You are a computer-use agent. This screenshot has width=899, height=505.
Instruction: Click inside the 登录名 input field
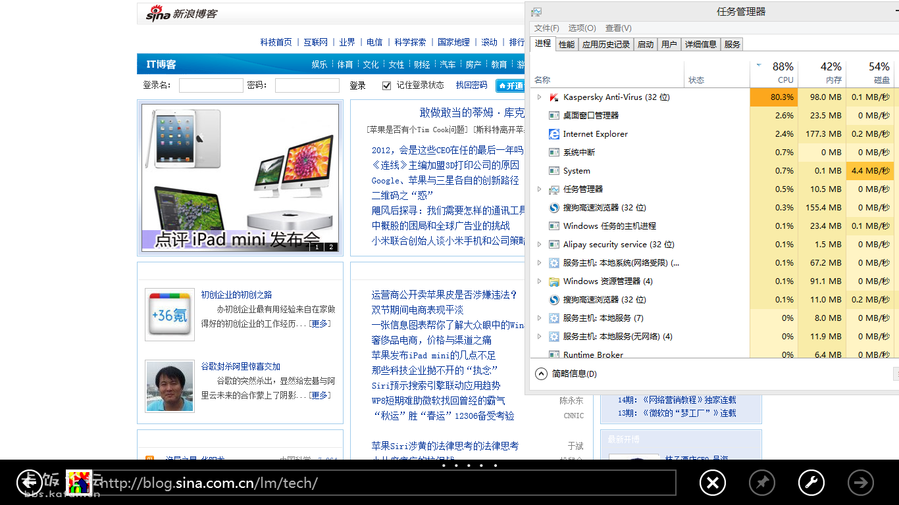pos(211,85)
